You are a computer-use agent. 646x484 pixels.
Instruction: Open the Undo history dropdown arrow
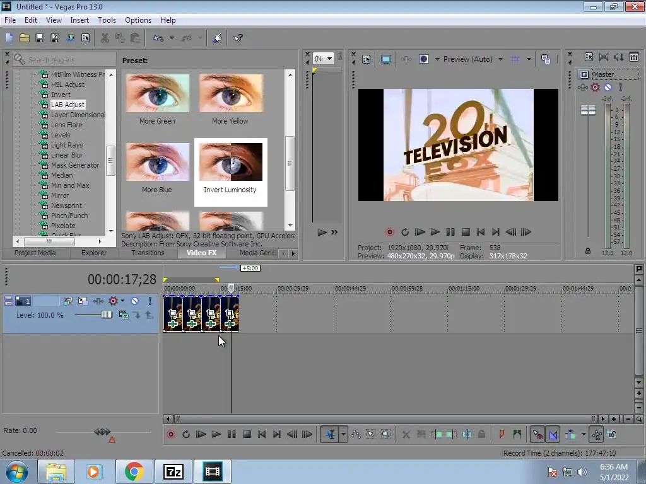(172, 38)
